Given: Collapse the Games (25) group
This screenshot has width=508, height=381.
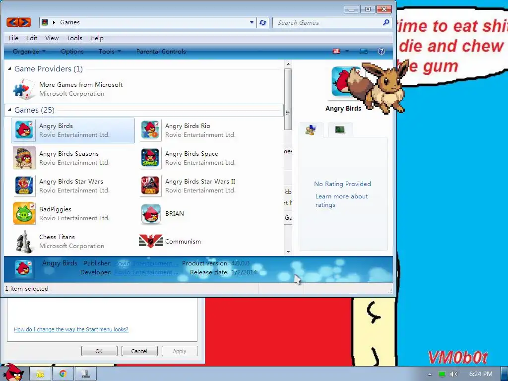Looking at the screenshot, I should tap(9, 110).
